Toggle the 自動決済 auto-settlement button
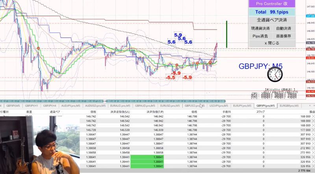Viewport: 315px width, 174px height. click(x=283, y=28)
